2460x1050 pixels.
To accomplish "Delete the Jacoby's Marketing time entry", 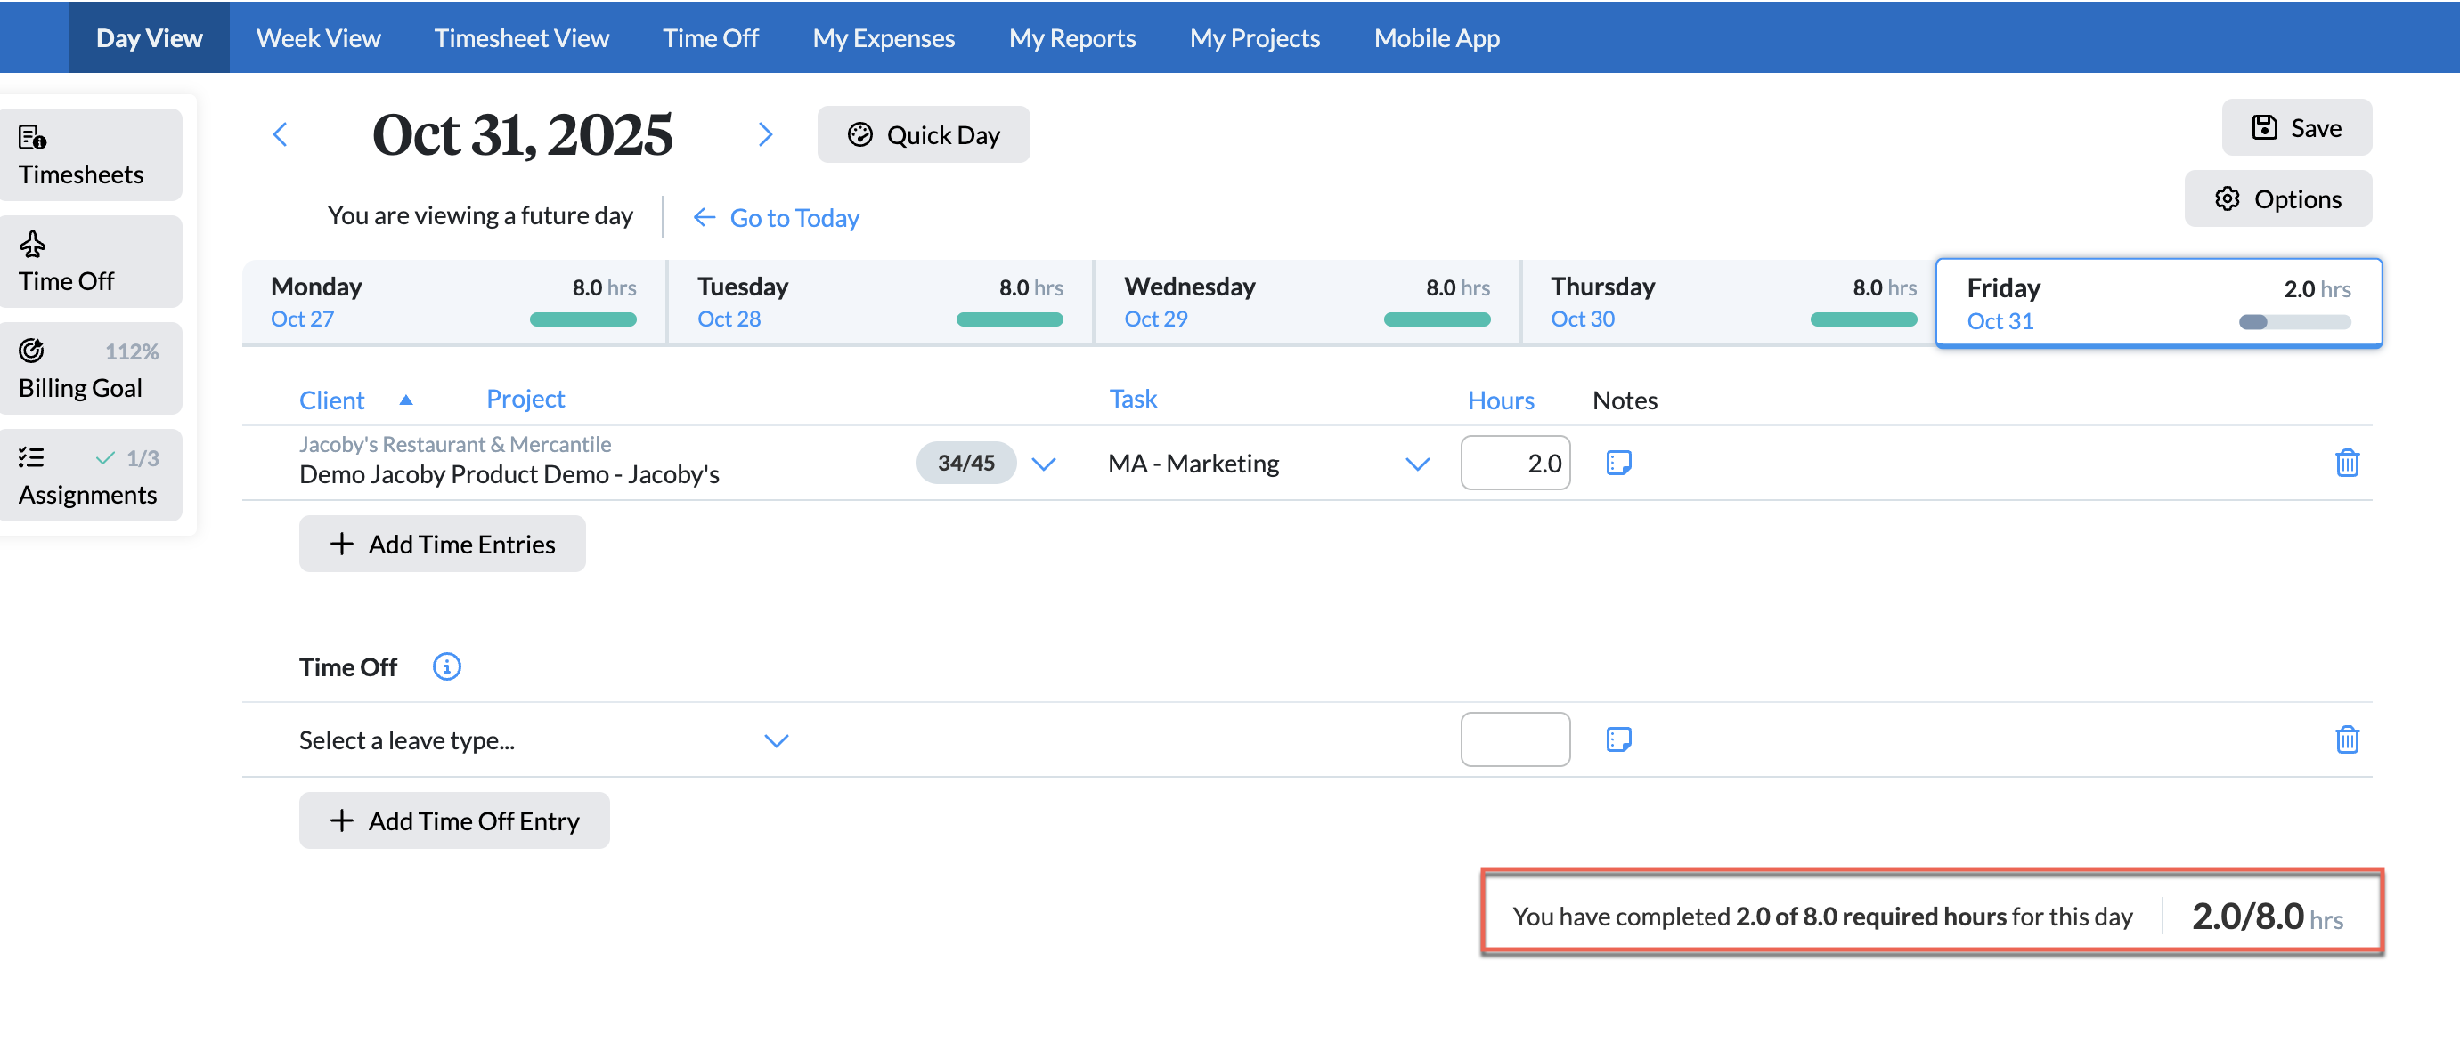I will coord(2346,464).
